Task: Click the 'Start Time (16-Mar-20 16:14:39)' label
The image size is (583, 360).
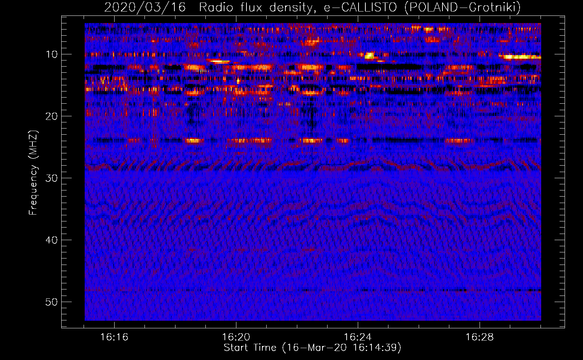Action: [x=312, y=348]
